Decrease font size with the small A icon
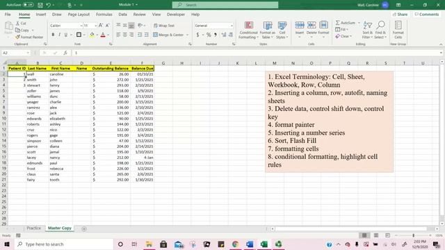Viewport: 445px width, 250px height. click(107, 26)
